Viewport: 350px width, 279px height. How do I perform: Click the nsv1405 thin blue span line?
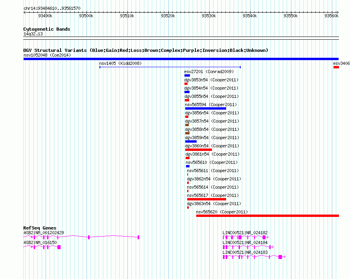tap(170, 67)
